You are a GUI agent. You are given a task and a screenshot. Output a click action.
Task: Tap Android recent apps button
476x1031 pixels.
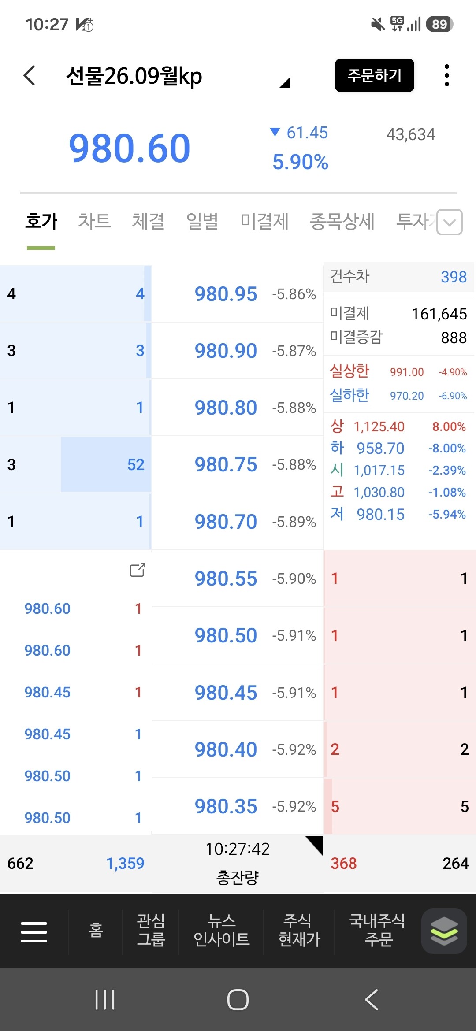pyautogui.click(x=105, y=999)
